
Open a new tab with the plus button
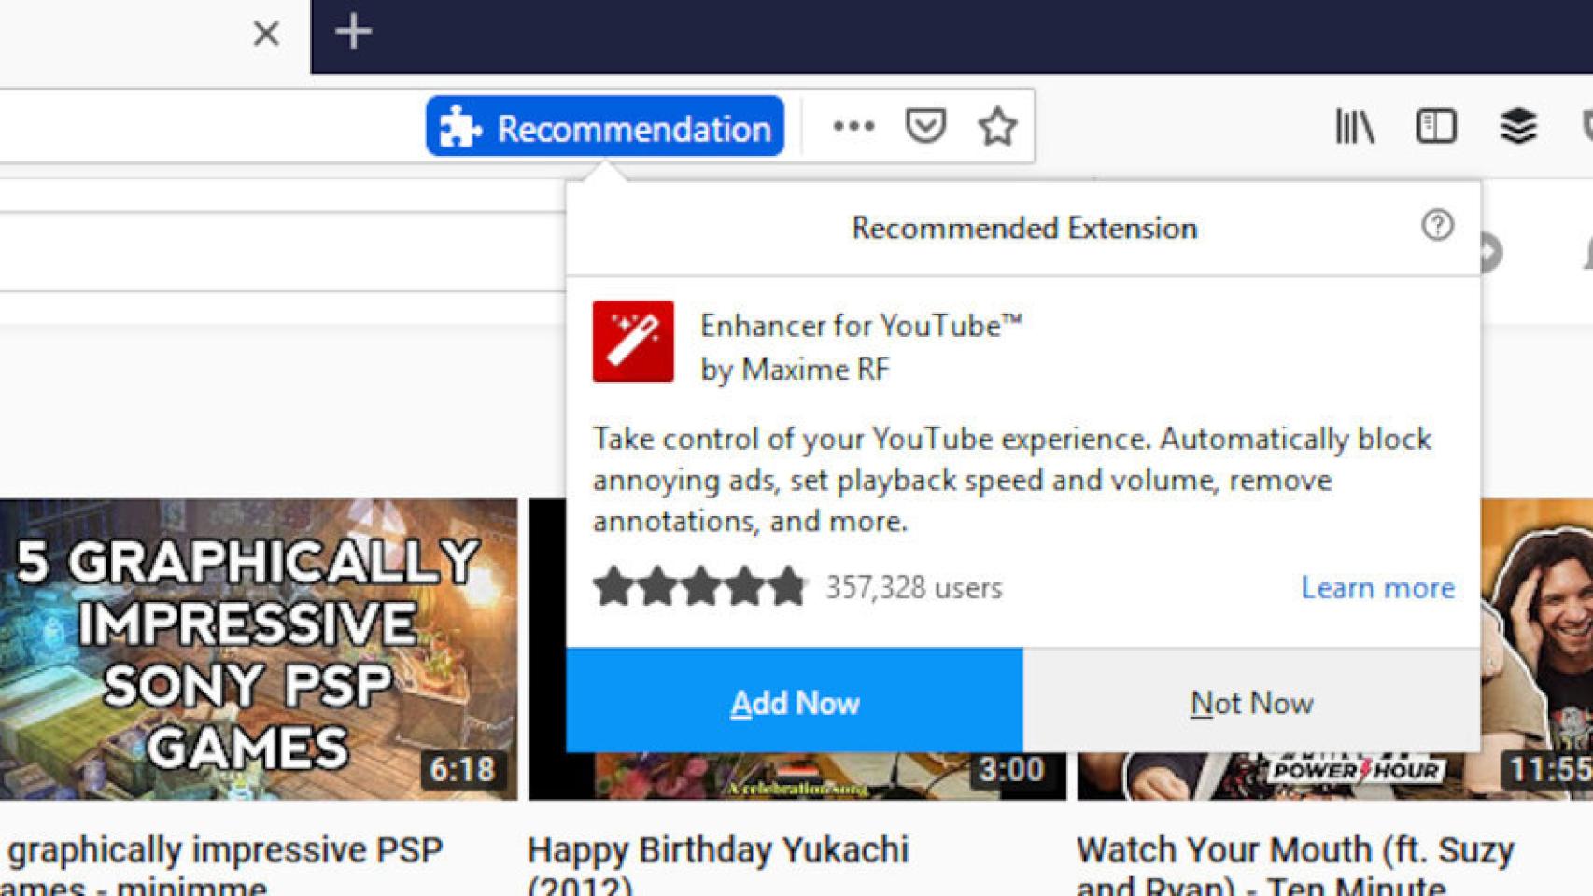[353, 33]
